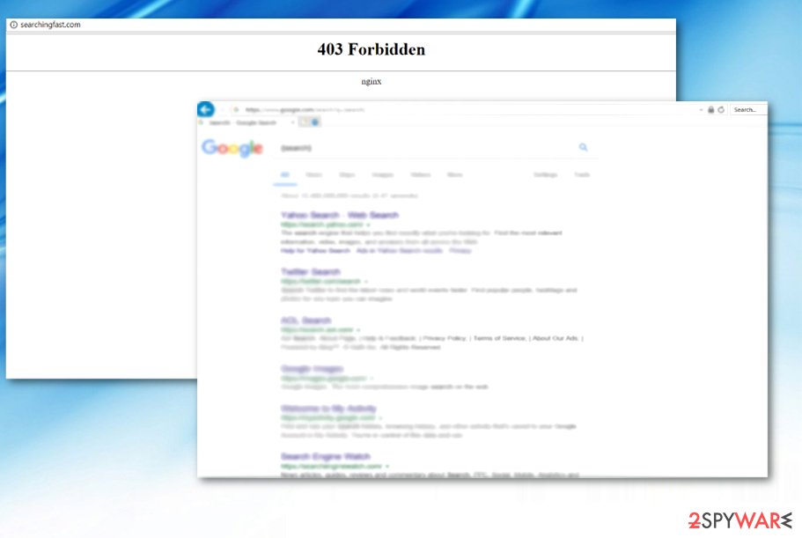Expand the arrow beside the Google Images URL
Image resolution: width=802 pixels, height=538 pixels.
(x=372, y=379)
